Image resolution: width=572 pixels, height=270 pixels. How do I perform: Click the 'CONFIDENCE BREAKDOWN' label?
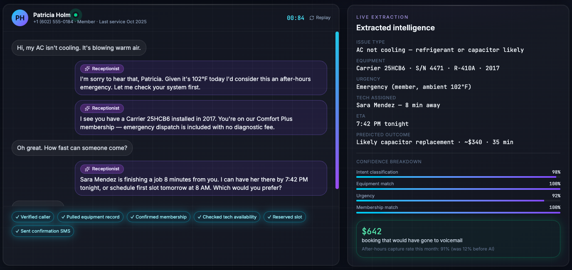389,162
